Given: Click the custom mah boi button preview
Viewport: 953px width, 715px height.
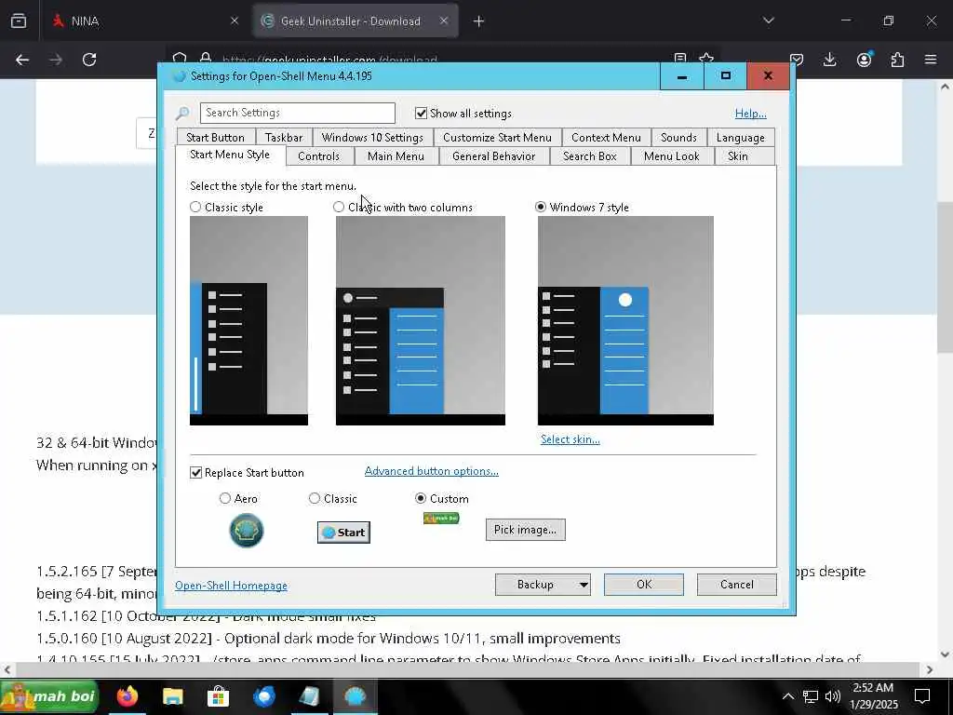Looking at the screenshot, I should point(441,518).
